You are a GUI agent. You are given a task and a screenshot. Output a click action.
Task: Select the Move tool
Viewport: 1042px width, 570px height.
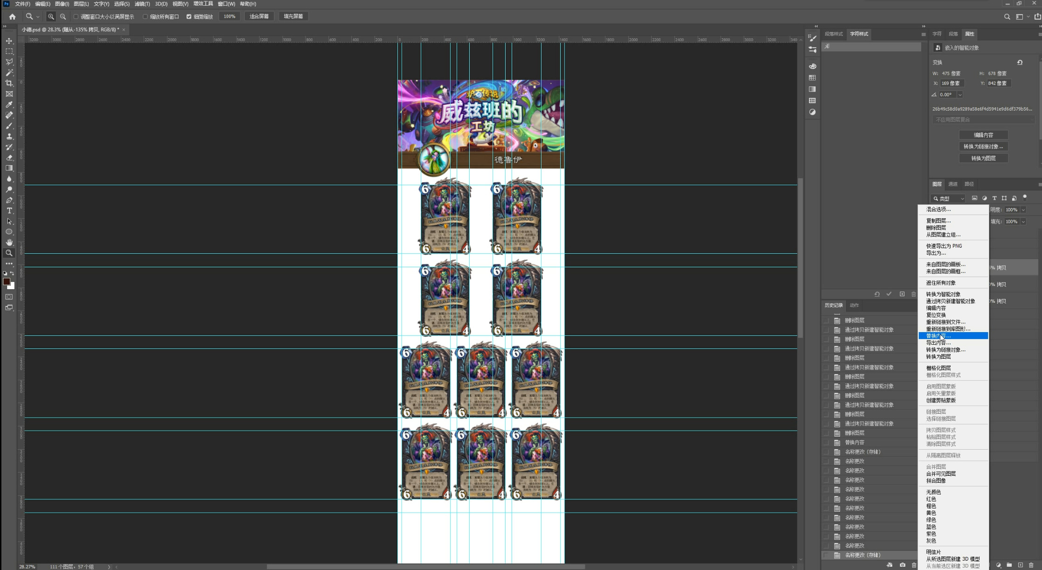click(x=9, y=41)
